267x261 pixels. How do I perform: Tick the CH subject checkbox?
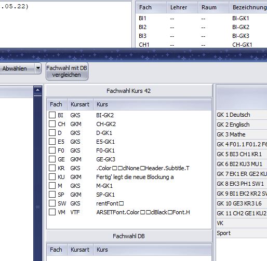pos(52,124)
